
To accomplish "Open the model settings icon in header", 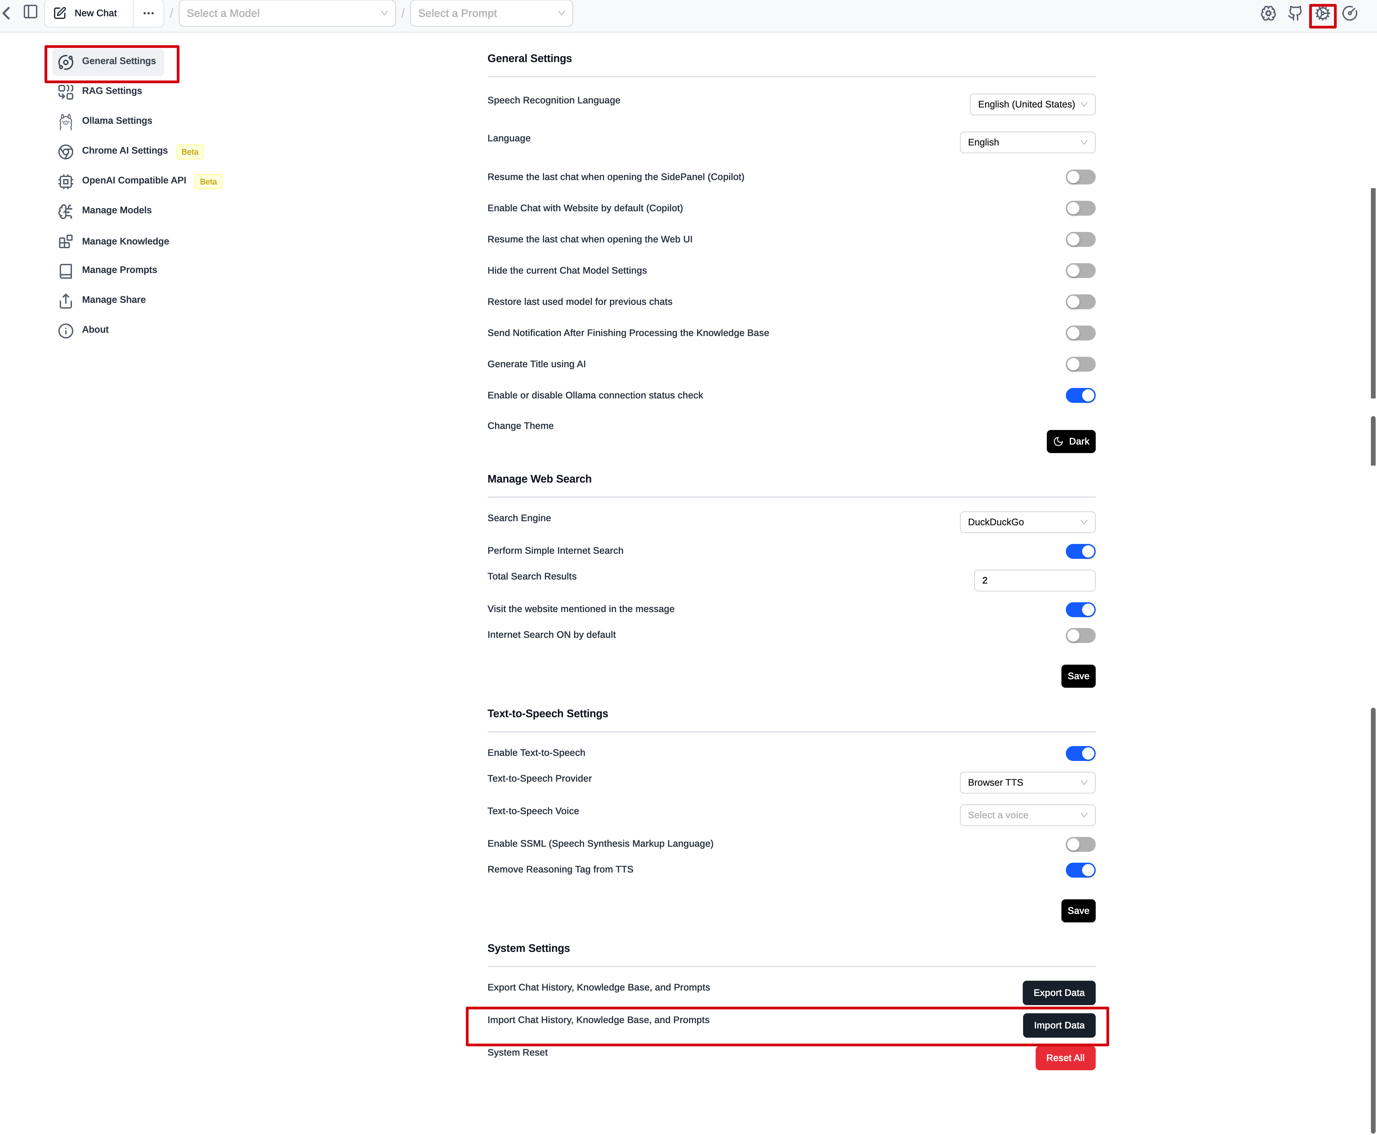I will pyautogui.click(x=1268, y=13).
